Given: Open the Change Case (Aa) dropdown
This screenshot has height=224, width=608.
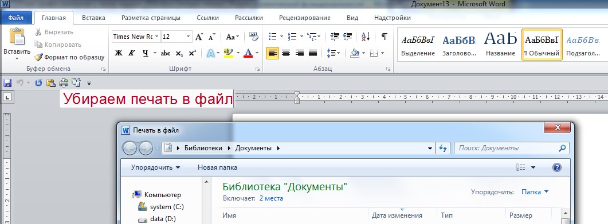Looking at the screenshot, I should 232,37.
